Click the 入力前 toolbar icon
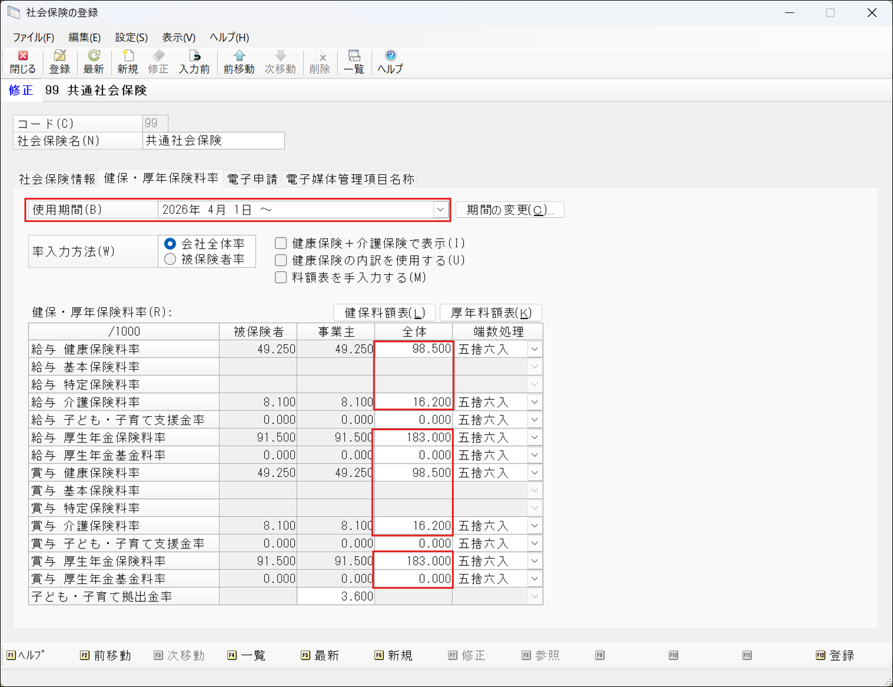Screen dimensions: 893x687 [194, 61]
